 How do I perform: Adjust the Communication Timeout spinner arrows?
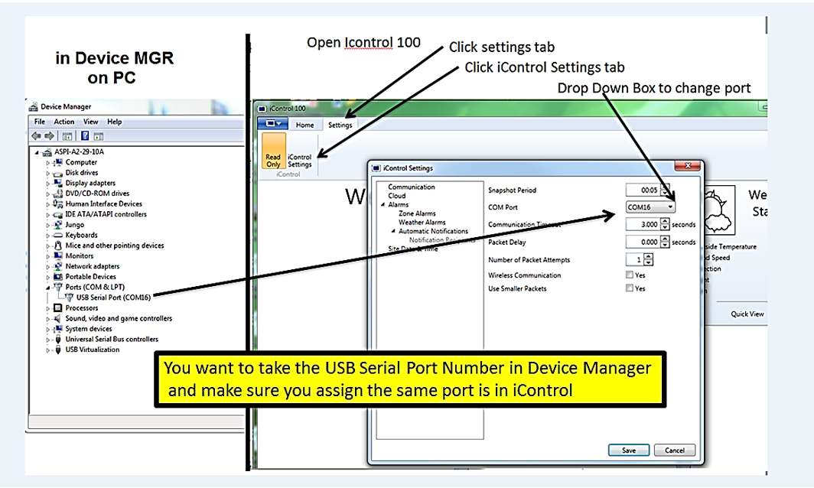(x=665, y=224)
